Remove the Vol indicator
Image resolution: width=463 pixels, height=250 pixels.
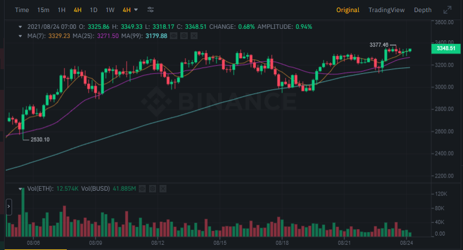click(x=162, y=188)
